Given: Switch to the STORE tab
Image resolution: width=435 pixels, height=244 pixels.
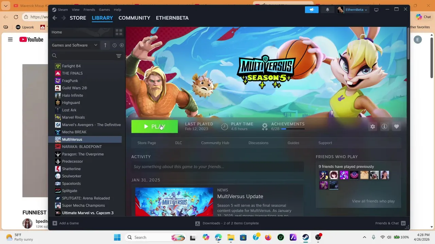Looking at the screenshot, I should (78, 18).
